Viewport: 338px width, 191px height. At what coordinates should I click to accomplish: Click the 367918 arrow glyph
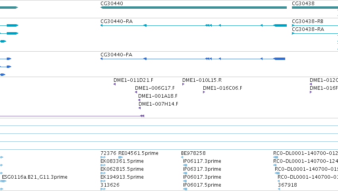[x=279, y=189]
